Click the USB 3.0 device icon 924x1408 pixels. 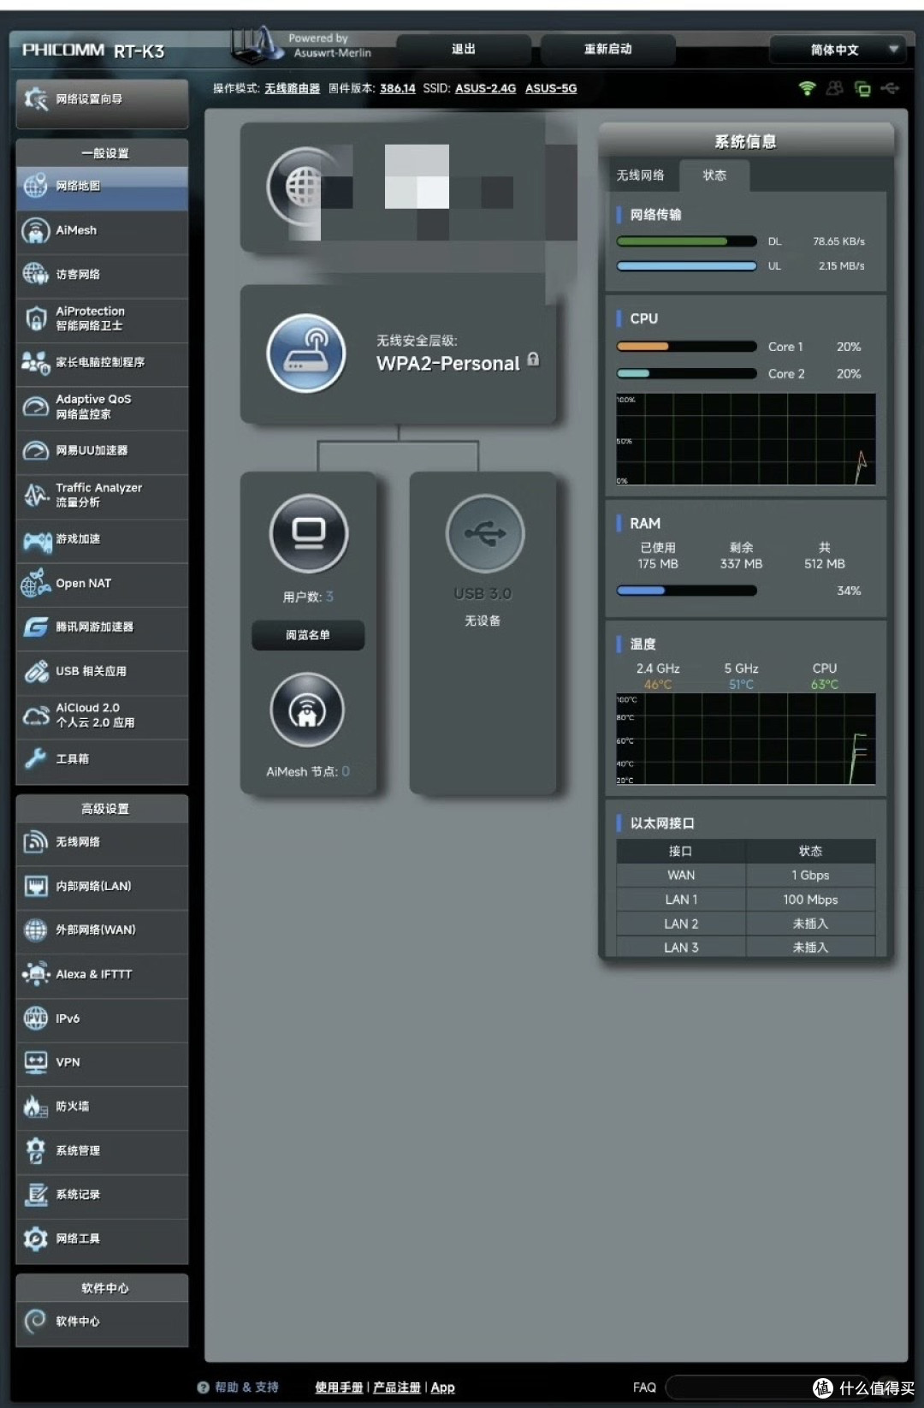pyautogui.click(x=485, y=534)
